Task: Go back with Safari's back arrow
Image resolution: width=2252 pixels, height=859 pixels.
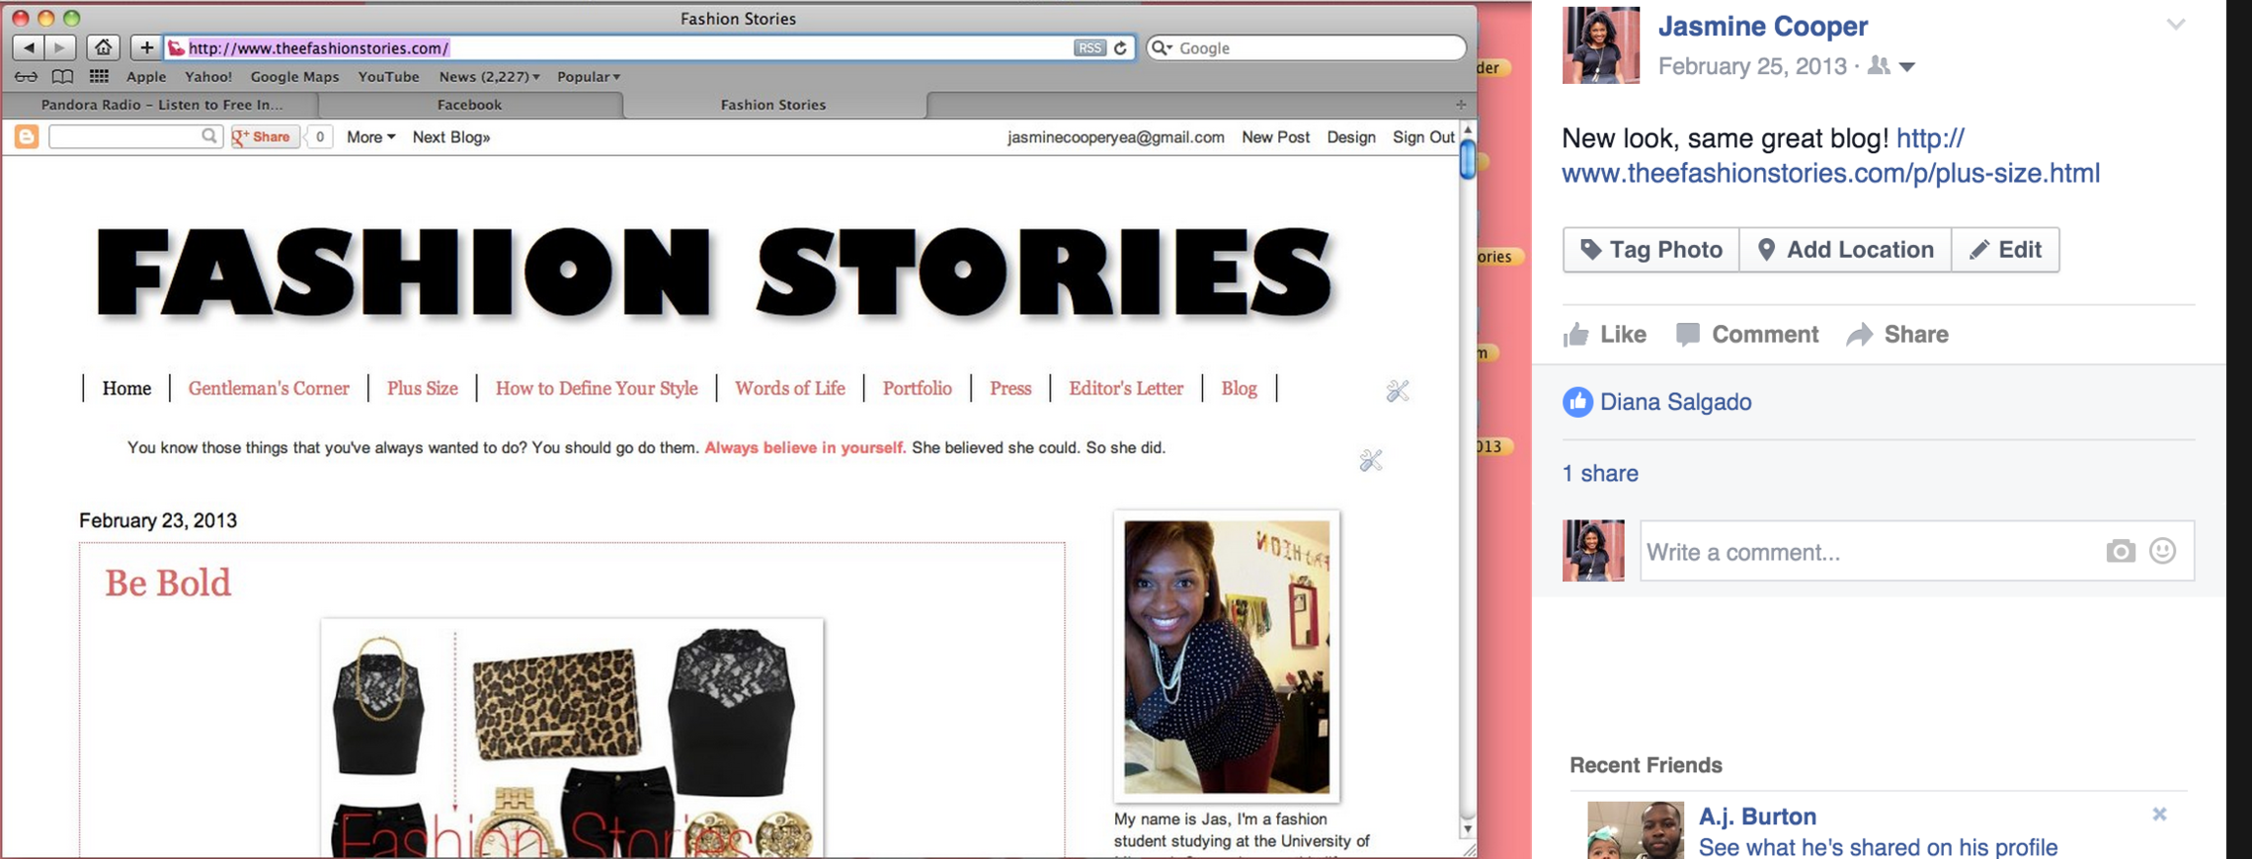Action: (29, 47)
